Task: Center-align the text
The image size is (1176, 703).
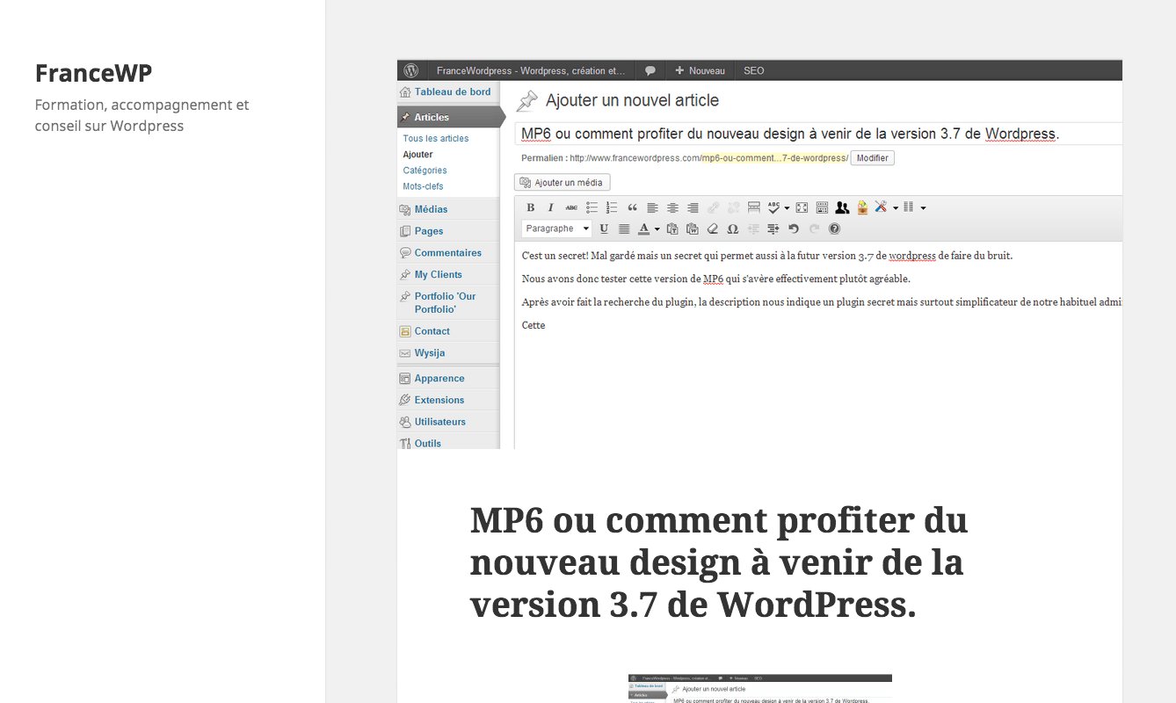Action: click(x=672, y=207)
